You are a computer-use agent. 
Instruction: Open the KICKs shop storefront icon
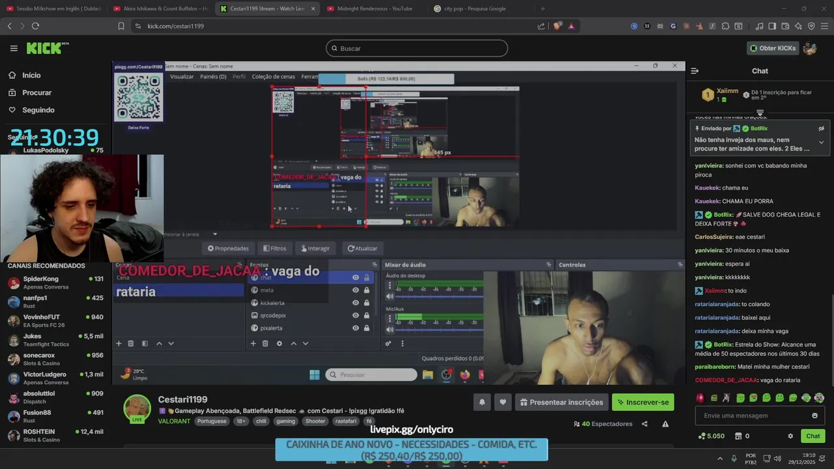(738, 436)
